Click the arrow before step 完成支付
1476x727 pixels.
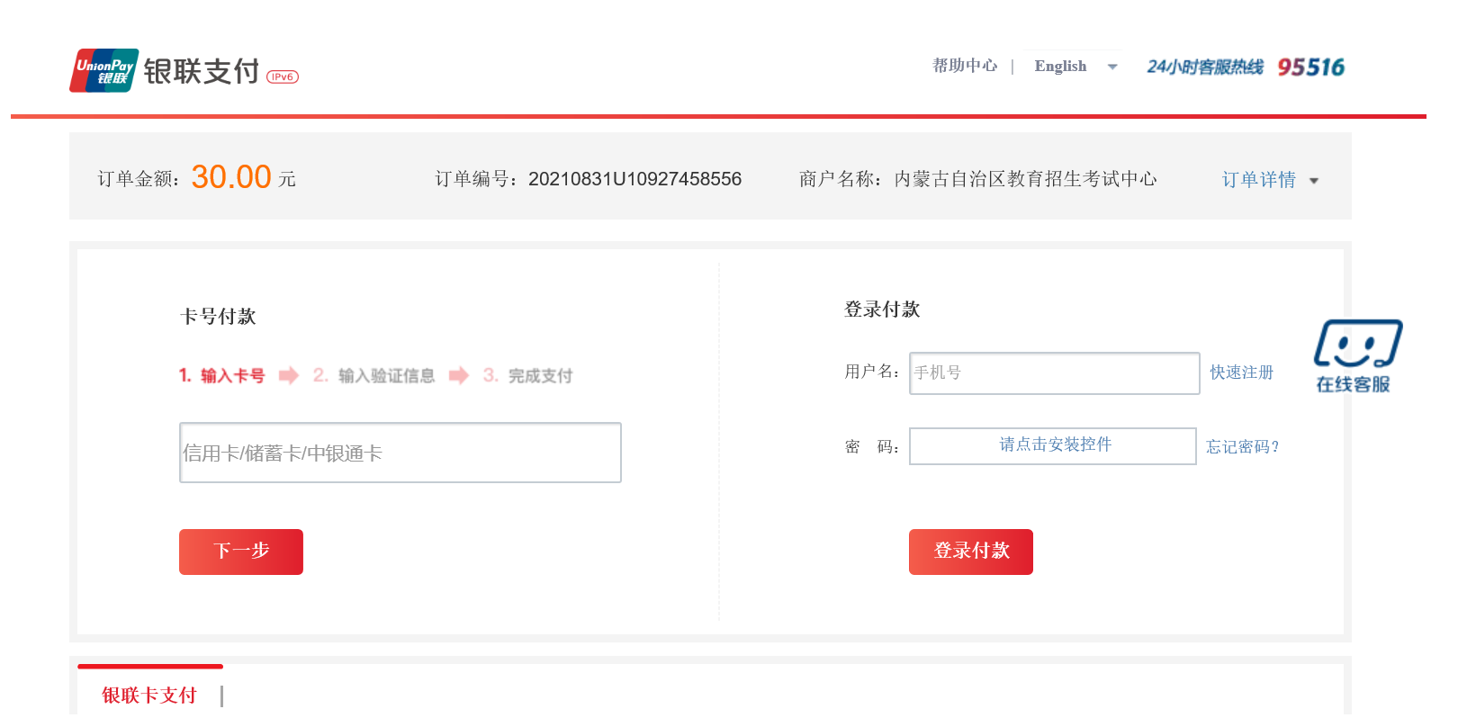pyautogui.click(x=459, y=375)
